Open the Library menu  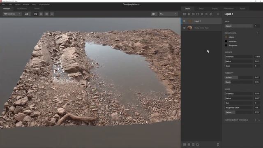point(18,5)
